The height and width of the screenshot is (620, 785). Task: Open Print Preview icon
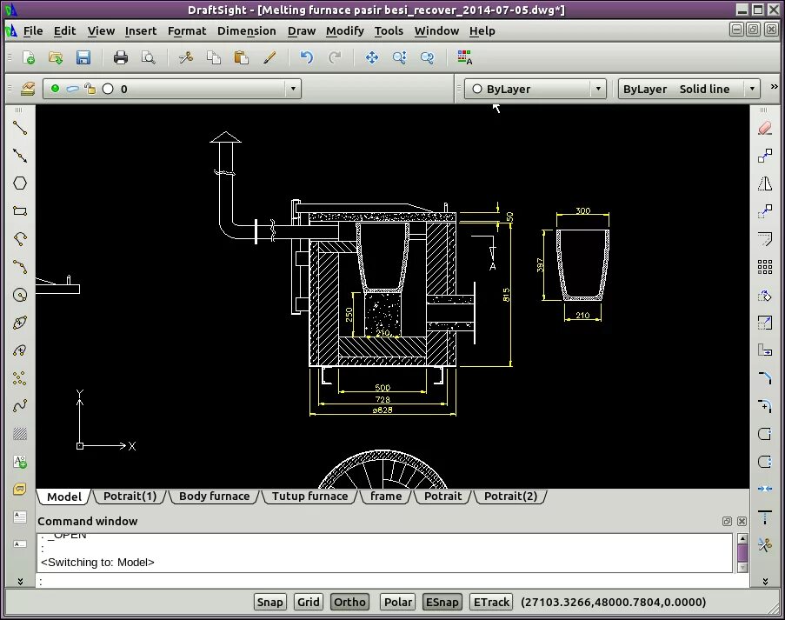148,57
